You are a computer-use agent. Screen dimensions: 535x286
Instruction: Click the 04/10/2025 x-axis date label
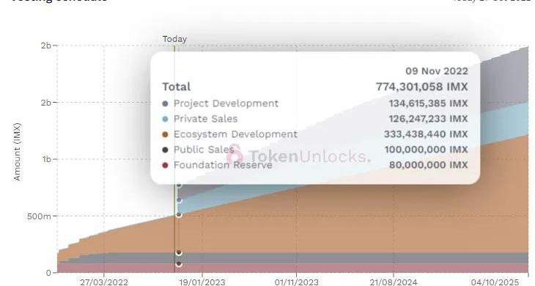[495, 282]
